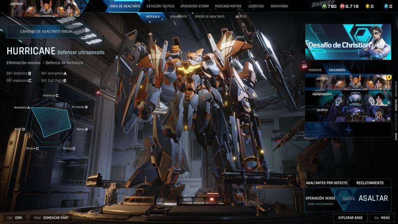Open the Pilotos sub-tab
Image resolution: width=398 pixels, height=224 pixels.
click(x=241, y=17)
